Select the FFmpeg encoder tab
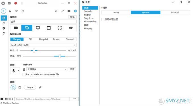This screenshot has height=106, width=193. (17, 39)
